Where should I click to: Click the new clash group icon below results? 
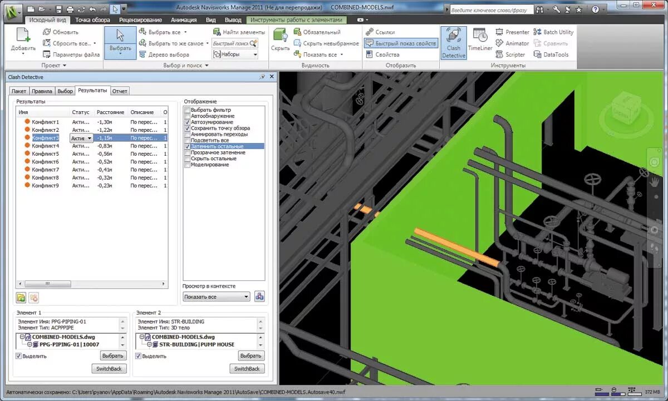(21, 298)
